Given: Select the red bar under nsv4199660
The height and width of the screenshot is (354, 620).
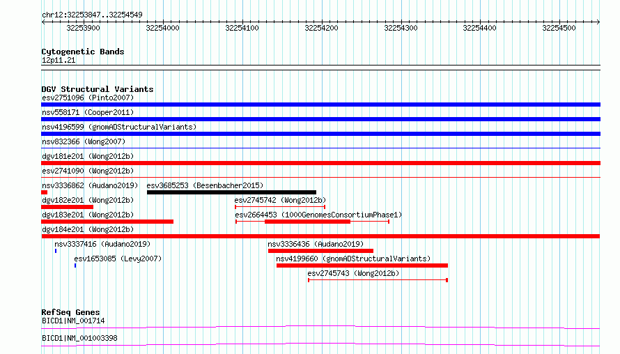Looking at the screenshot, I should click(x=362, y=265).
